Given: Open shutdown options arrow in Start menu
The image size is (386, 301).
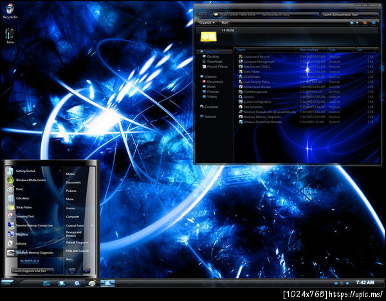Looking at the screenshot, I should (x=86, y=271).
